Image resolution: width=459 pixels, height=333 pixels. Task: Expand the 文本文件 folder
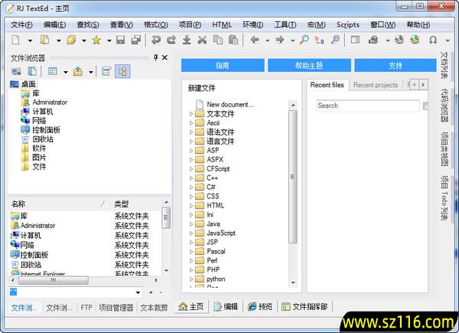pos(190,113)
